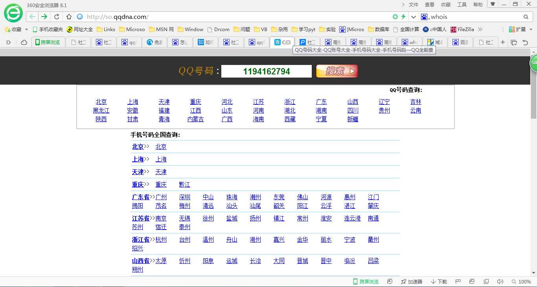Restore closed tab with the undo arrow icon

click(x=525, y=42)
